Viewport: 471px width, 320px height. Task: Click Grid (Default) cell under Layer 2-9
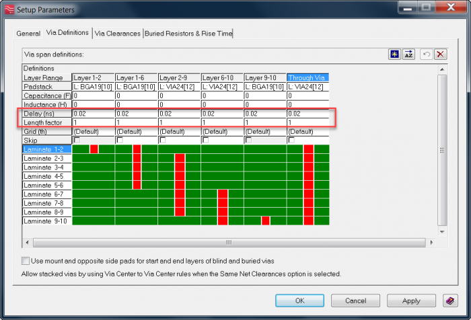[180, 132]
